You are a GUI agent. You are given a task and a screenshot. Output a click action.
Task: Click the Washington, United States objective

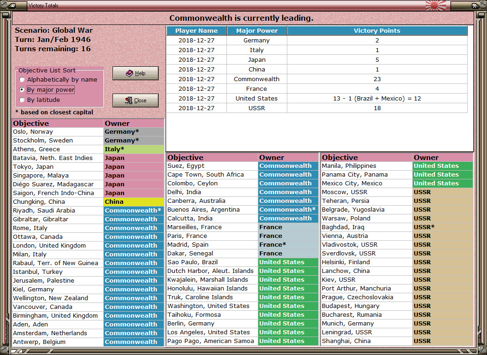[213, 306]
